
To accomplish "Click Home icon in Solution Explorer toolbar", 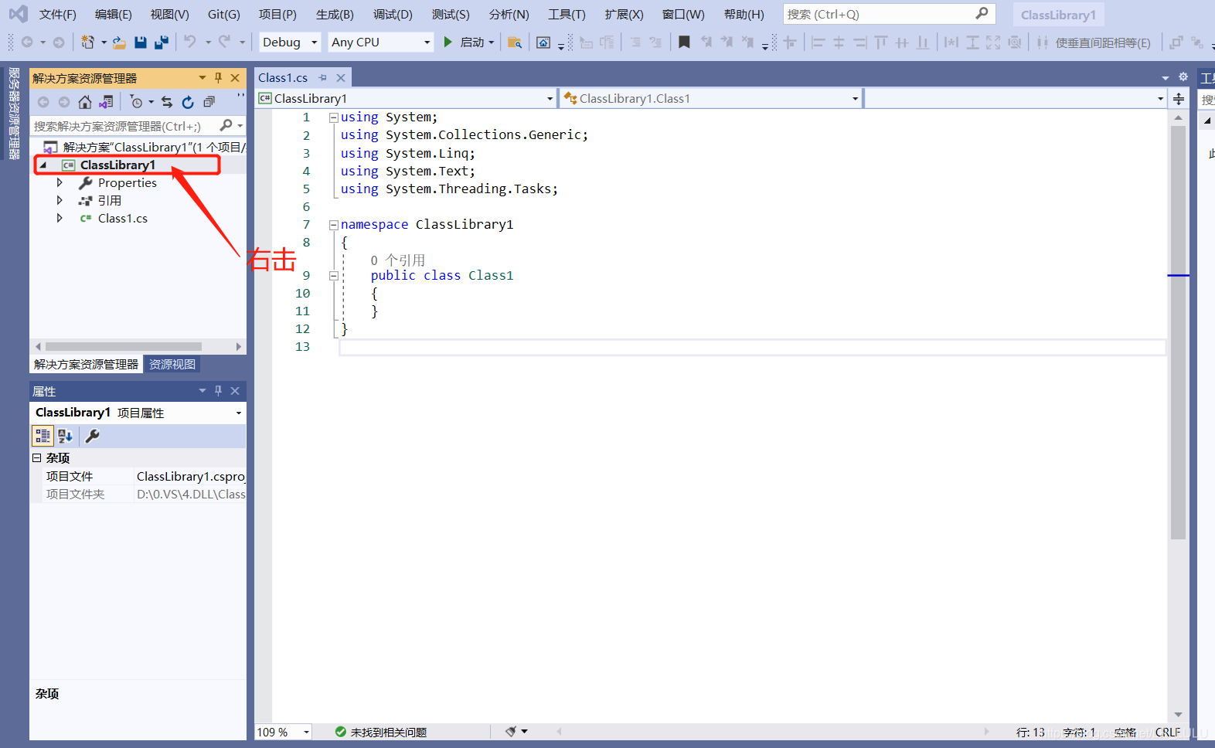I will [85, 102].
